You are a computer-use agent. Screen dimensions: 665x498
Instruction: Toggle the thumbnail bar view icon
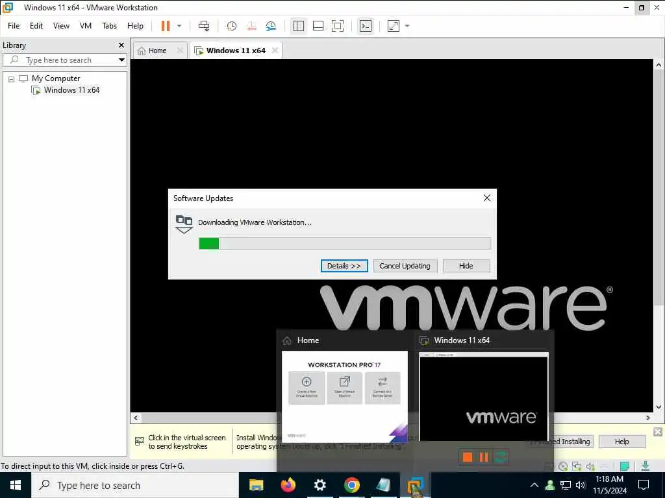coord(318,26)
